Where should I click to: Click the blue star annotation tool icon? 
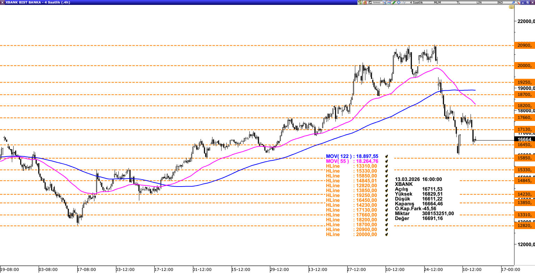pyautogui.click(x=398, y=3)
